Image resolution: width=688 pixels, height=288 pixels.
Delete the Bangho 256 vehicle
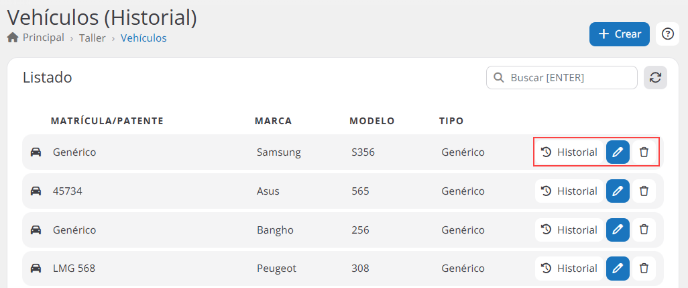[644, 230]
